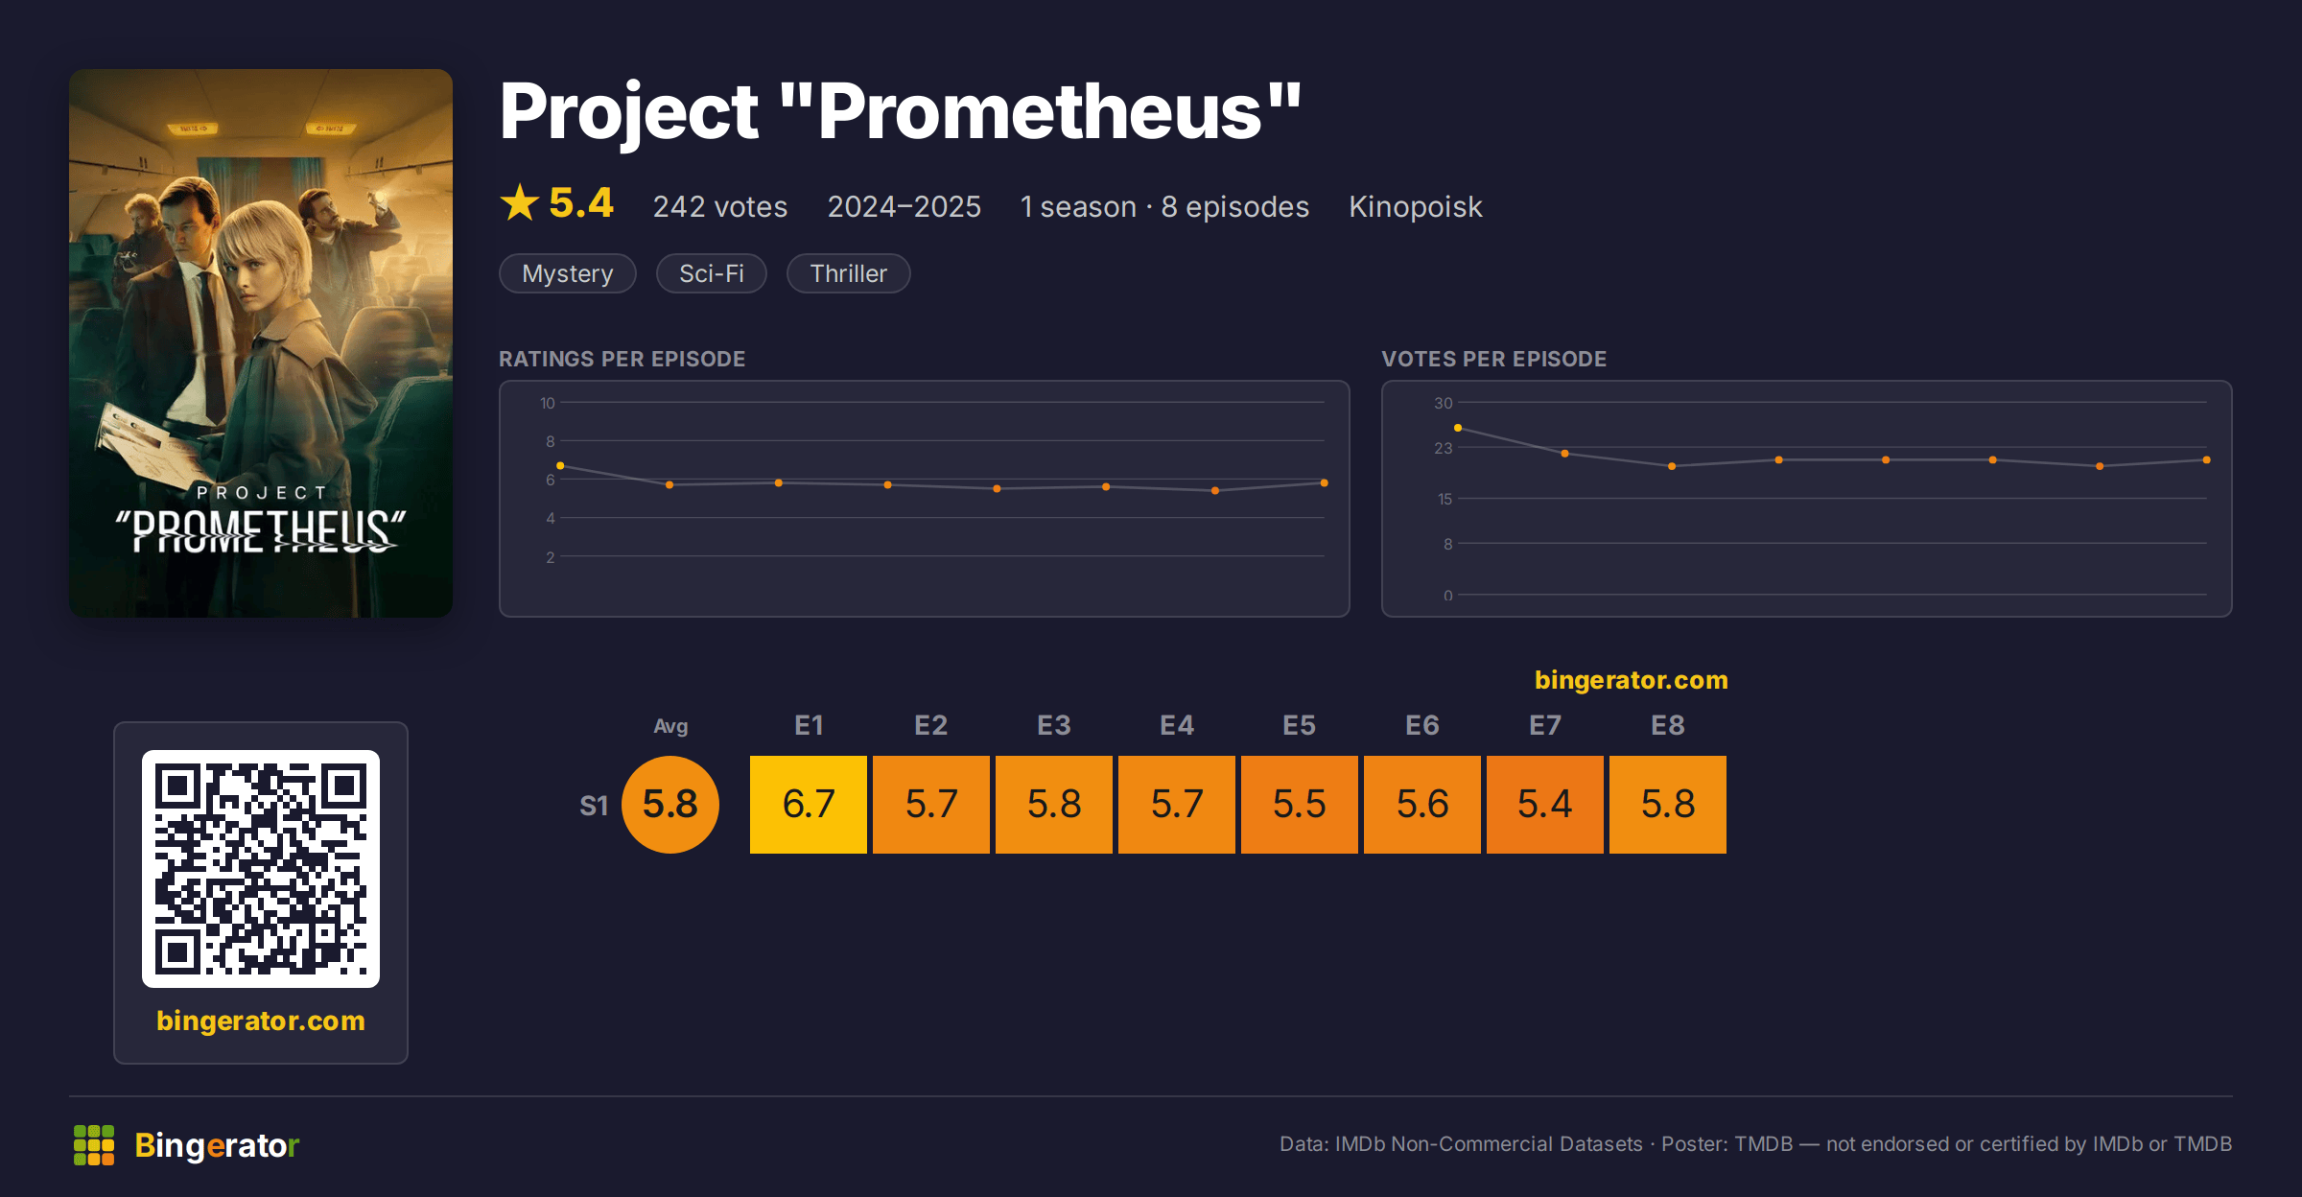Click first data point in votes chart
Viewport: 2302px width, 1197px height.
(1458, 428)
